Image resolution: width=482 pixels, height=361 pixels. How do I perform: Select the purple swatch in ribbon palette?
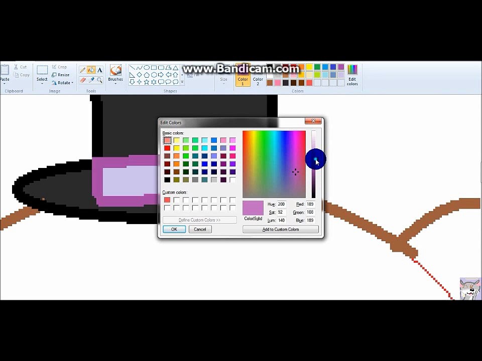(341, 67)
